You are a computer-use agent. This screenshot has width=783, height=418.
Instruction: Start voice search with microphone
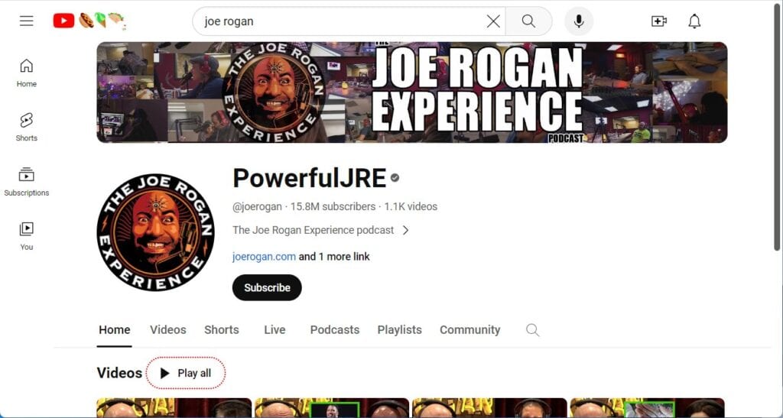[579, 21]
